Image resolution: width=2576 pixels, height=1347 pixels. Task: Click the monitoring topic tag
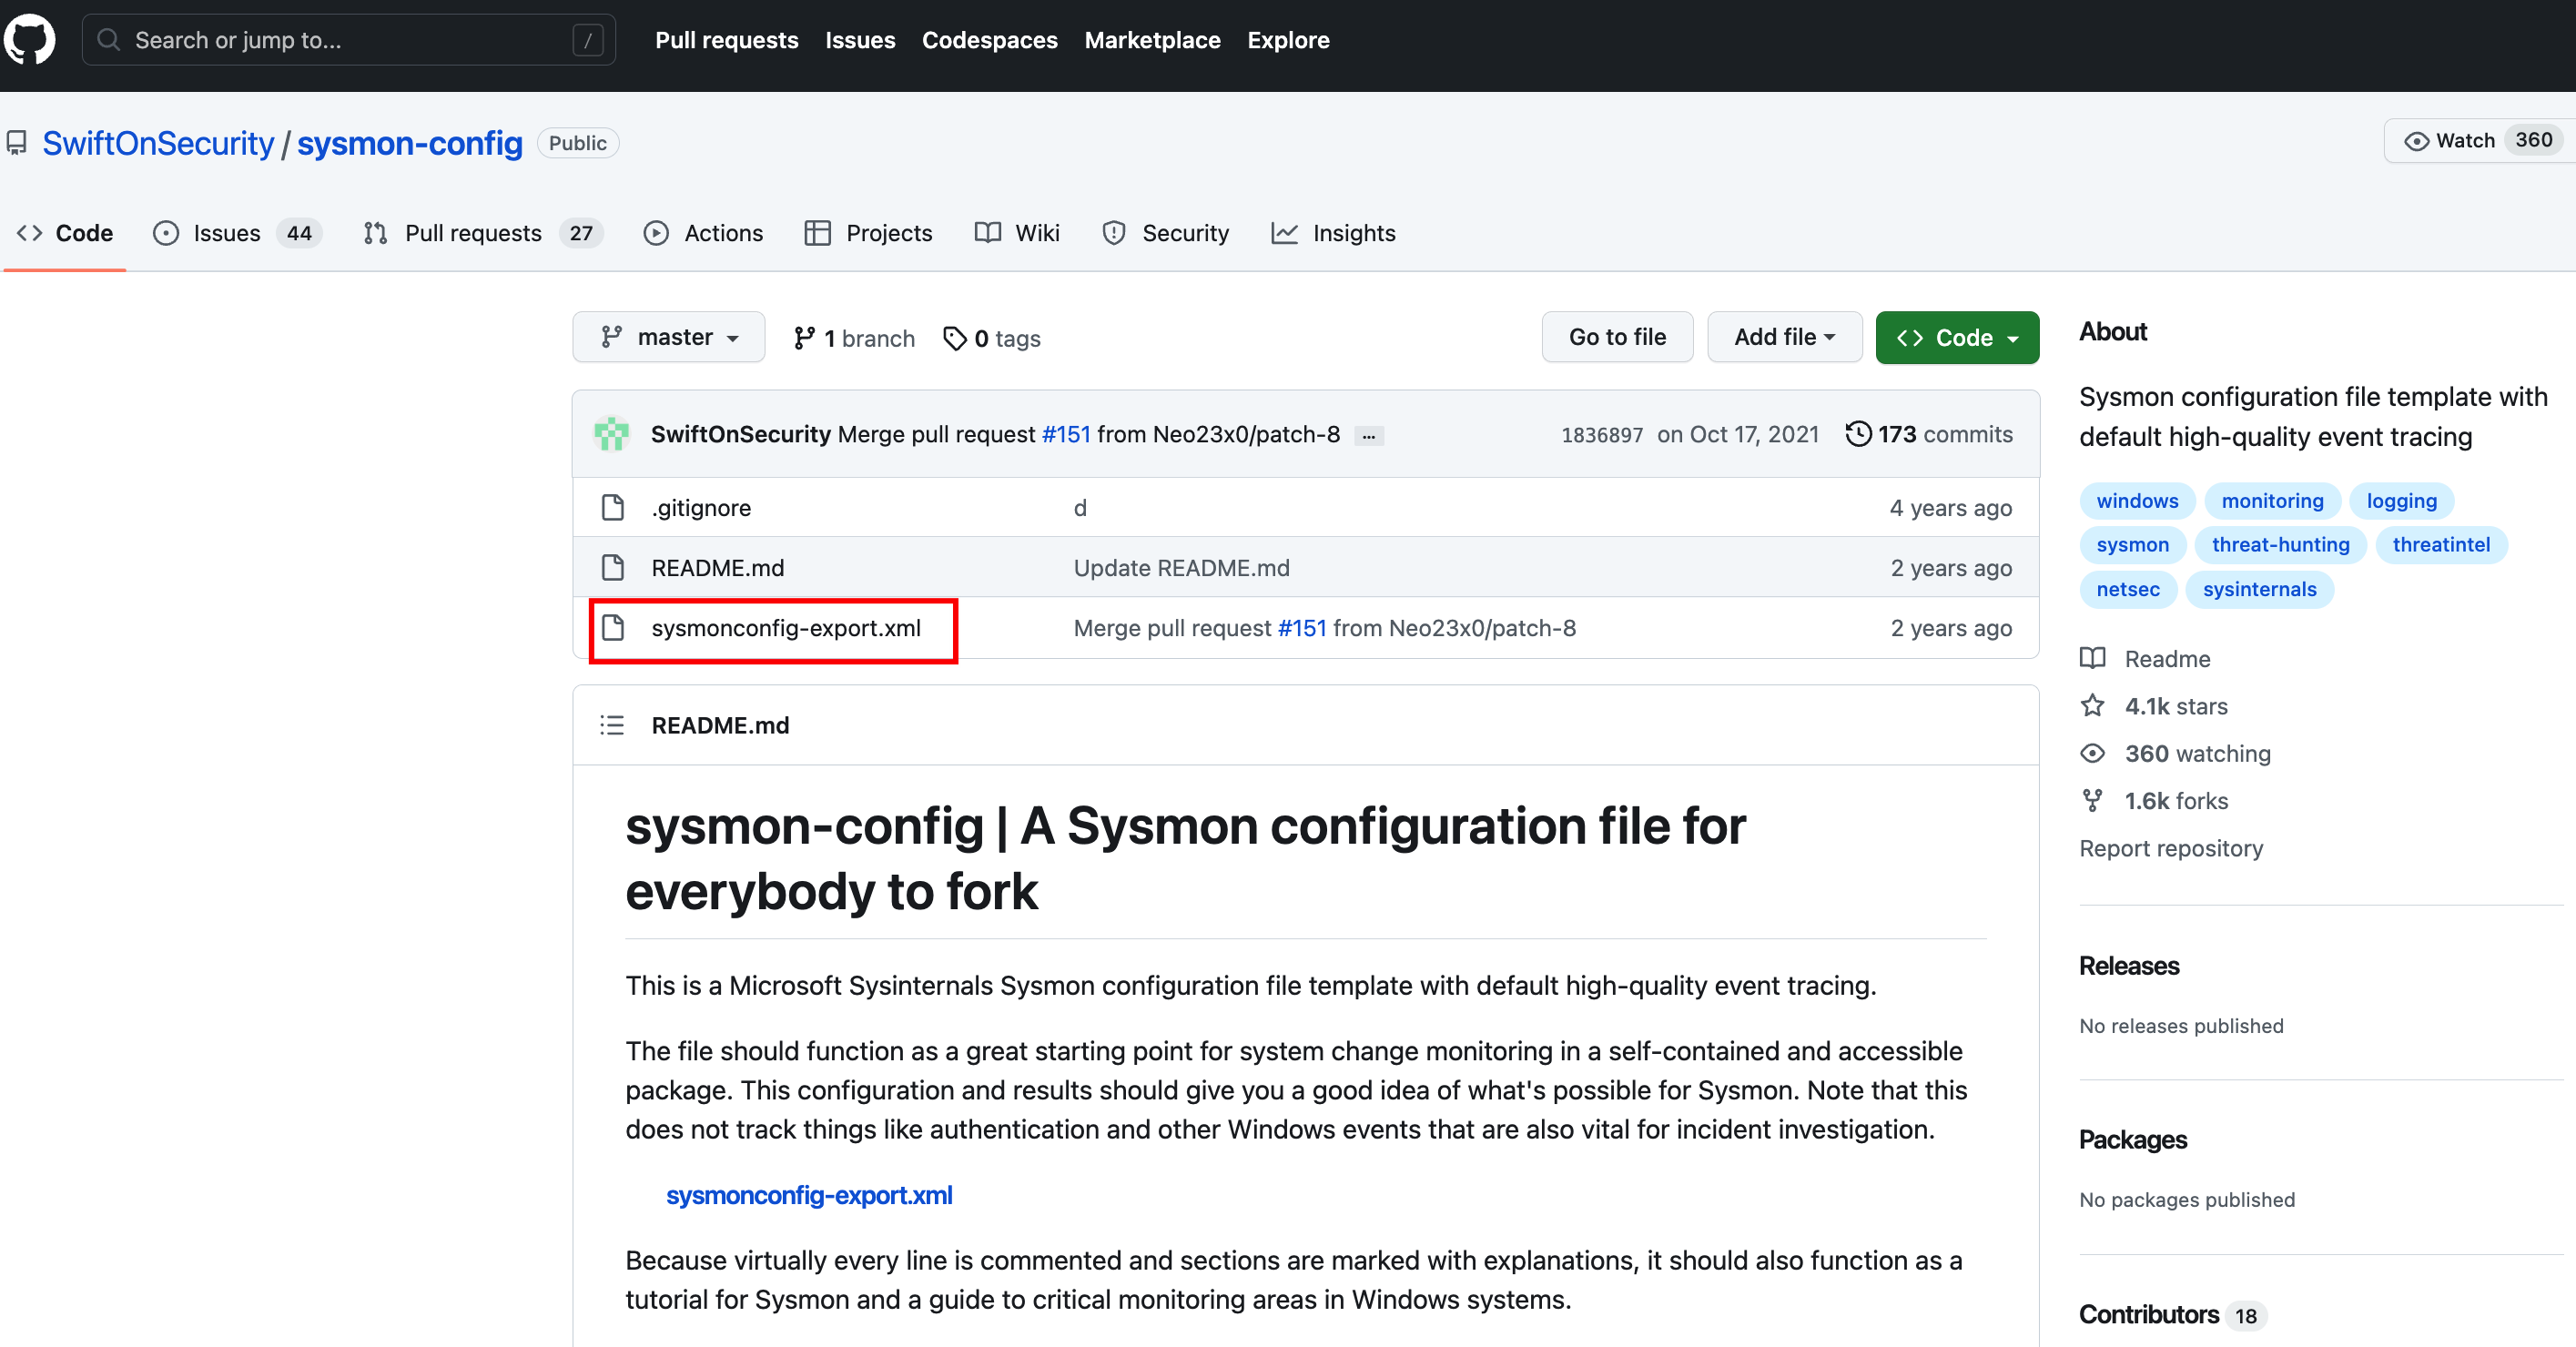pyautogui.click(x=2272, y=501)
